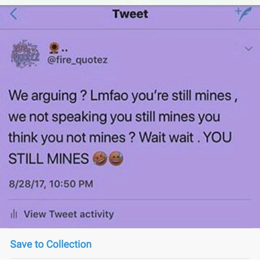Open the fire_quotez profile avatar

25,54
